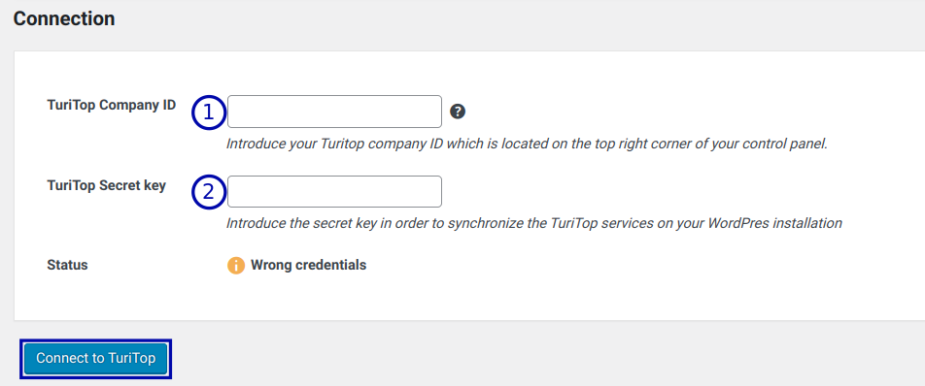This screenshot has width=925, height=386.
Task: Click the question mark help icon
Action: click(458, 112)
